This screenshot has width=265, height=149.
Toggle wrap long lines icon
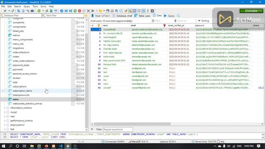(139, 11)
